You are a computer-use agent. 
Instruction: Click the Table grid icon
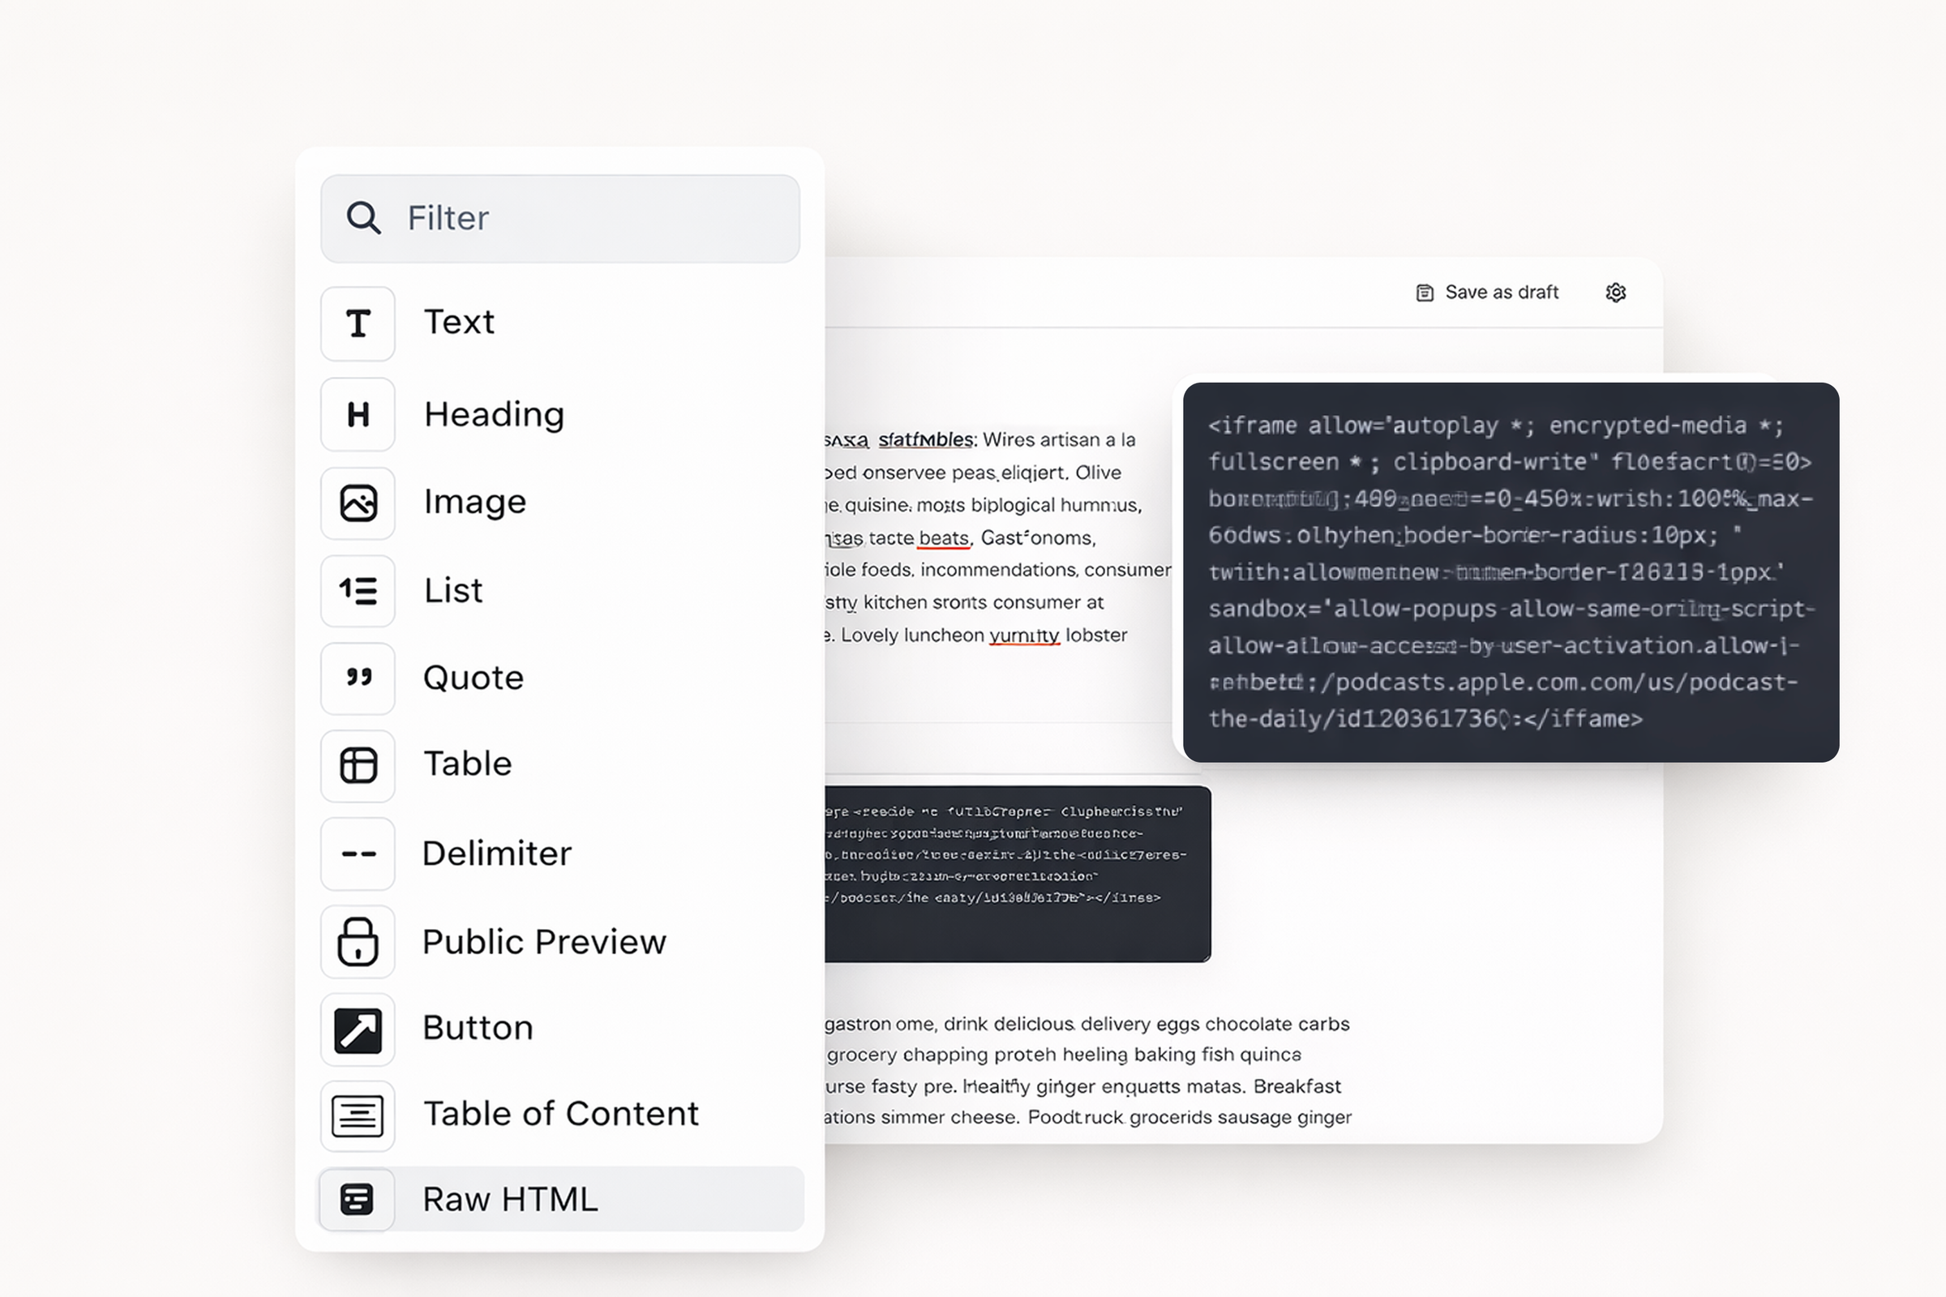tap(358, 765)
